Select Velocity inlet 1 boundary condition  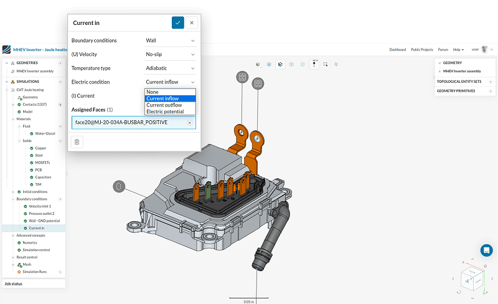pyautogui.click(x=40, y=206)
